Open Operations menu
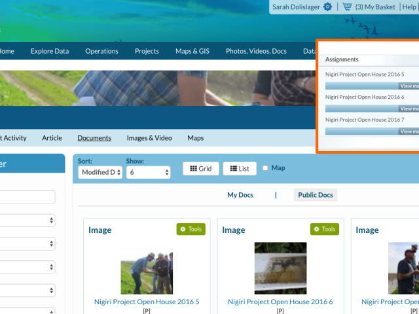The image size is (419, 314). tap(102, 51)
